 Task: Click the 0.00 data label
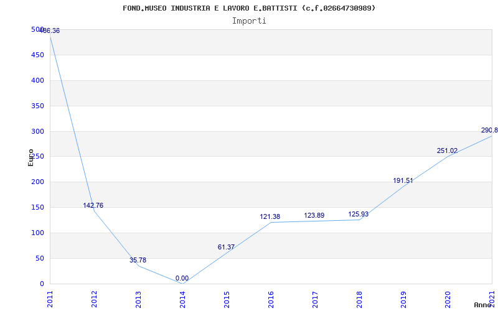182,278
